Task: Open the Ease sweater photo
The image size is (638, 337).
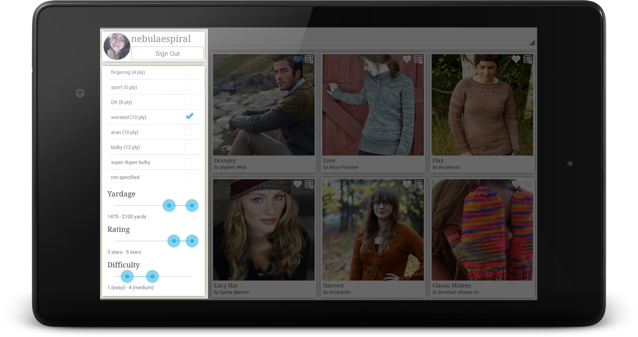Action: pos(373,105)
